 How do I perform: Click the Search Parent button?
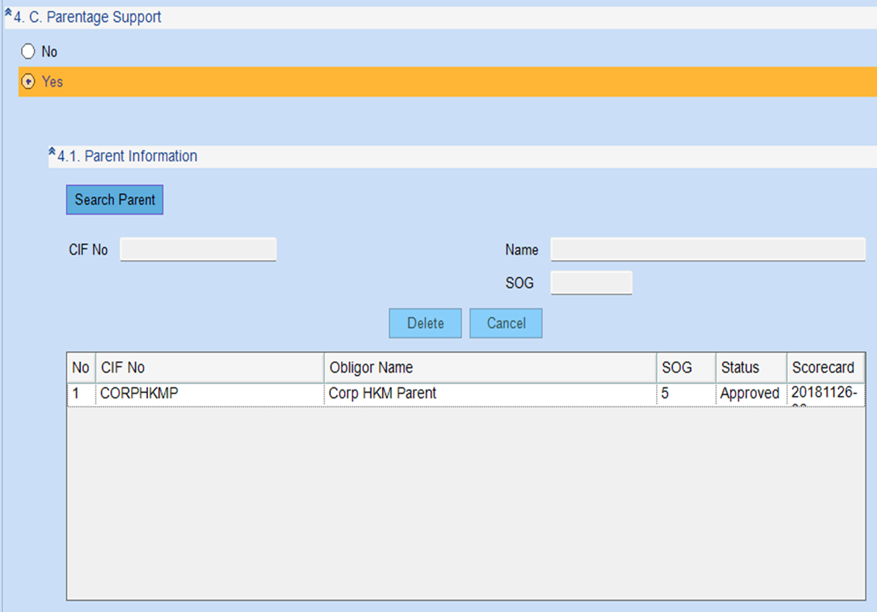[115, 200]
